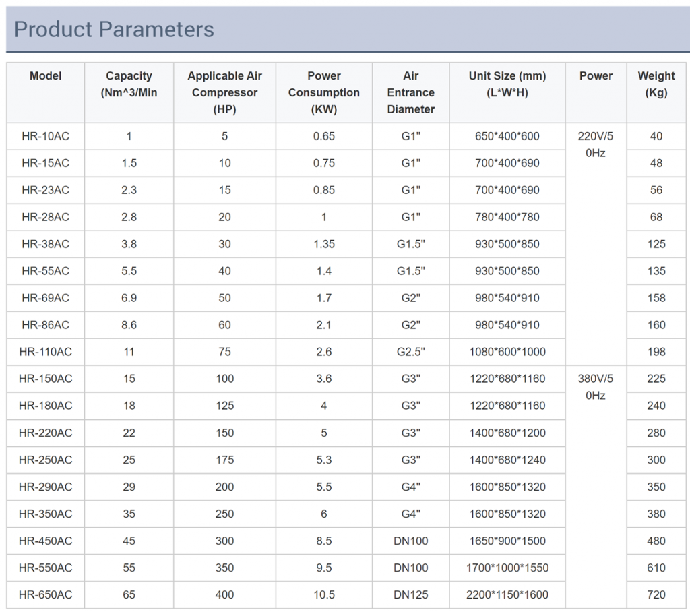Click the Product Parameters heading
This screenshot has height=612, width=690.
pyautogui.click(x=114, y=30)
